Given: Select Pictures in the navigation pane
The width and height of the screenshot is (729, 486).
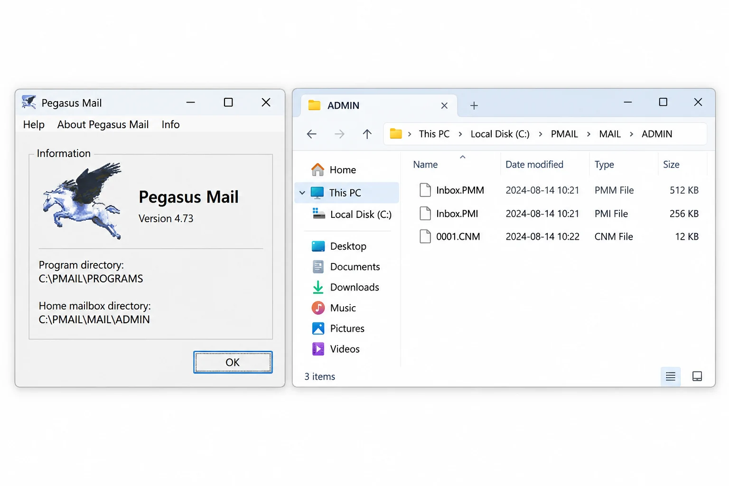Looking at the screenshot, I should click(x=346, y=328).
